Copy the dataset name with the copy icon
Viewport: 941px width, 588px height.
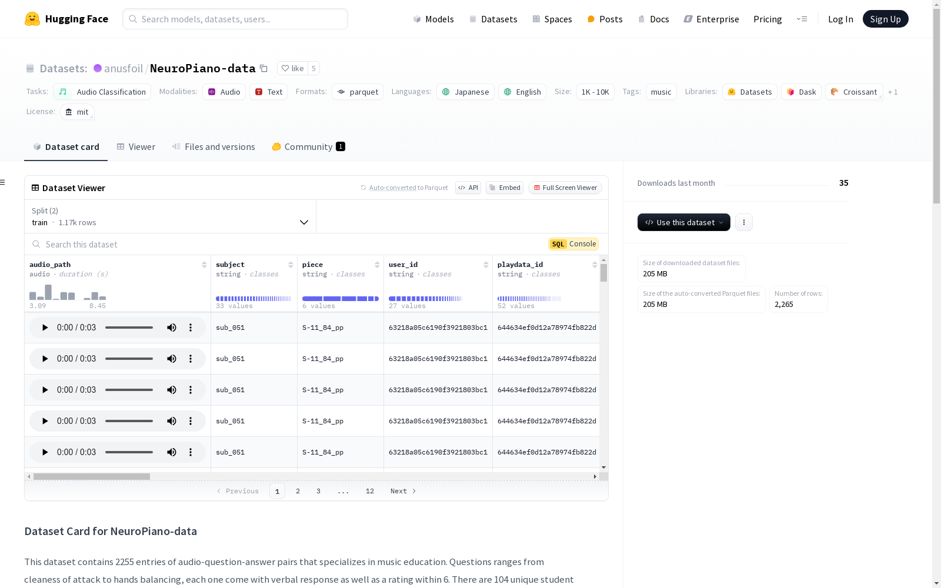point(264,69)
